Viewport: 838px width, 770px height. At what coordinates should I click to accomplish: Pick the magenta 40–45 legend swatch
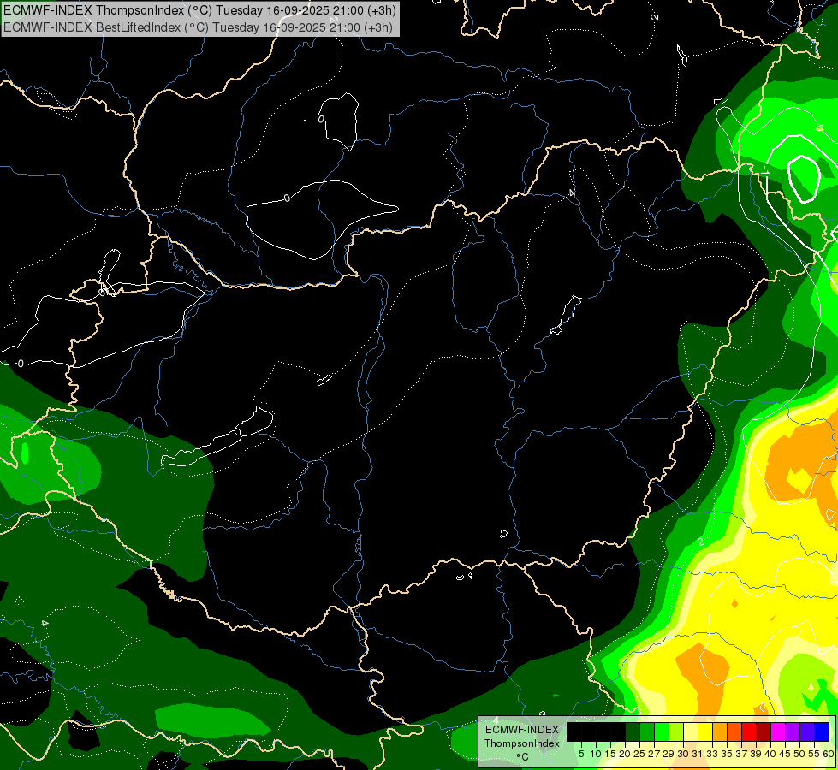(777, 731)
